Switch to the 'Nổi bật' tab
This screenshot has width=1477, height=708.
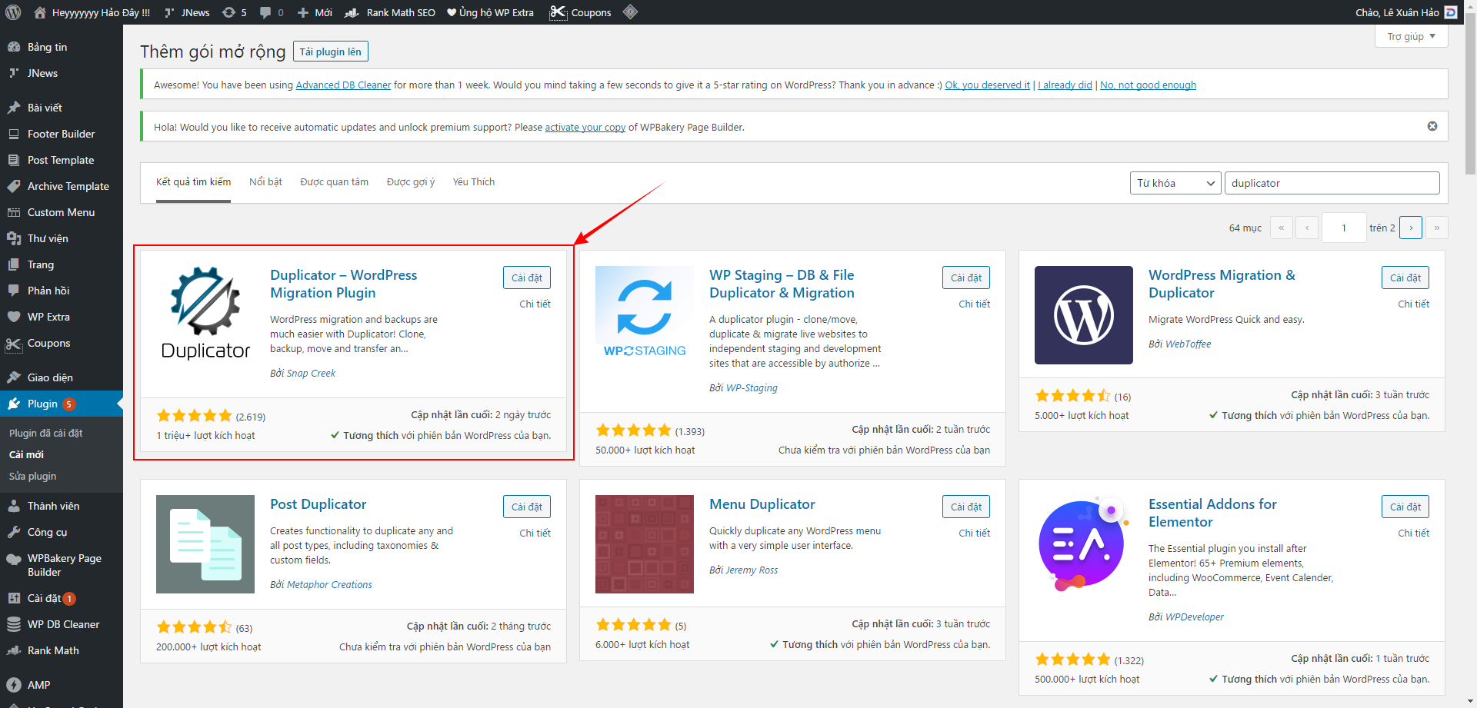point(265,181)
